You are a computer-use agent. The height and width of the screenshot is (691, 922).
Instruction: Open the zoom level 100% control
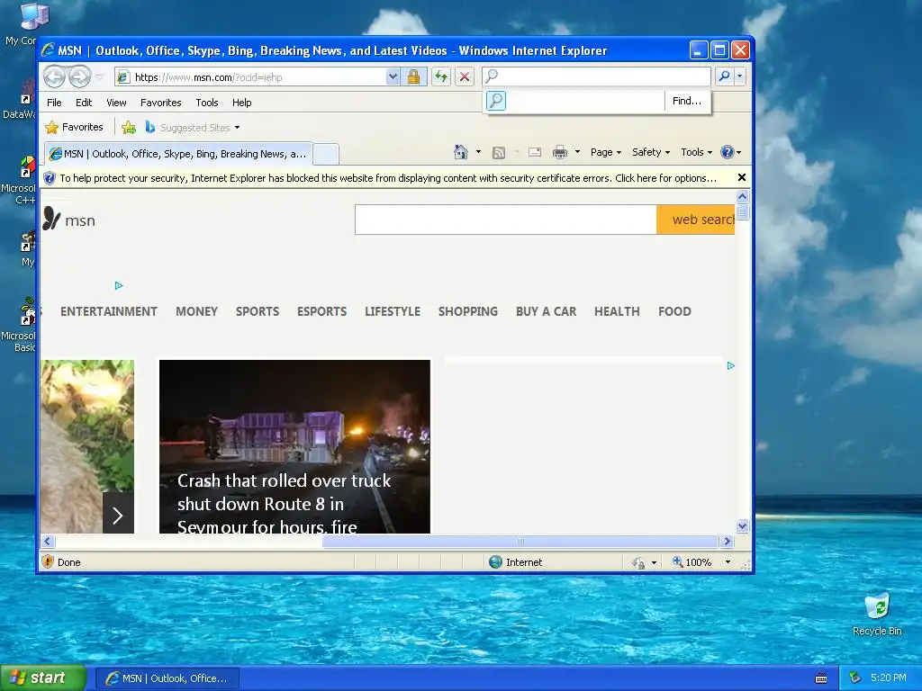click(701, 562)
